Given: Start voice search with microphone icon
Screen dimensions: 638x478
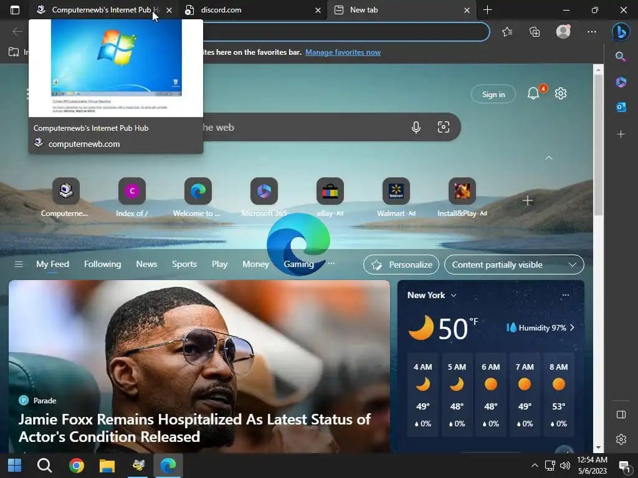Looking at the screenshot, I should (x=416, y=127).
